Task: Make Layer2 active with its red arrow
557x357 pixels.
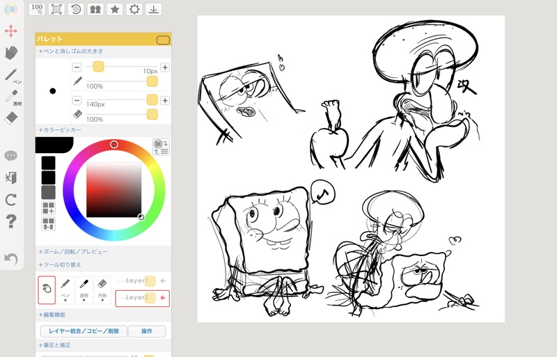Action: pyautogui.click(x=163, y=298)
